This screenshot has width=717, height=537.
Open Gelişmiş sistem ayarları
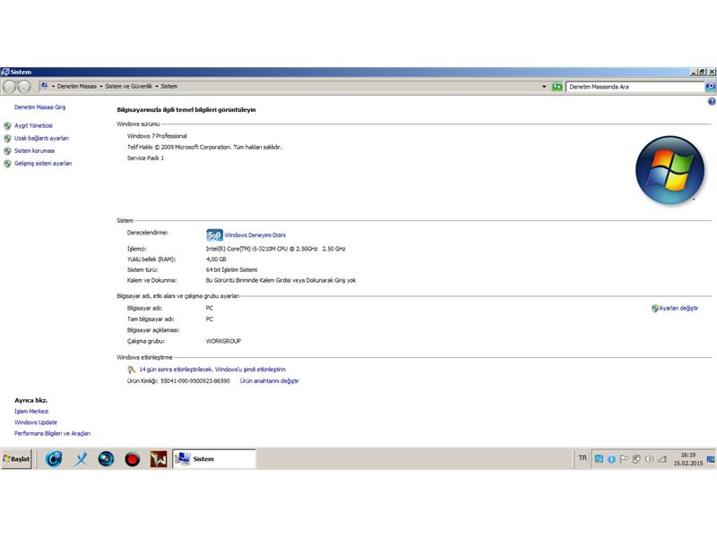(x=43, y=164)
